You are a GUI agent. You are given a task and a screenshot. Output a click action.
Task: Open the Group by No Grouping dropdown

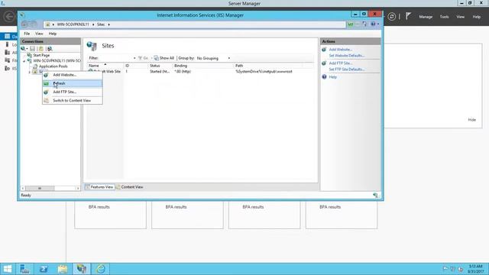(x=213, y=58)
